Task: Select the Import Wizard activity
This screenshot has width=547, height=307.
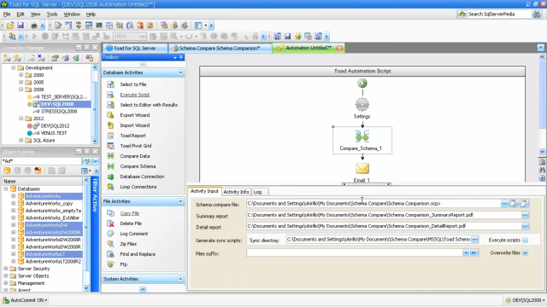Action: pos(135,125)
